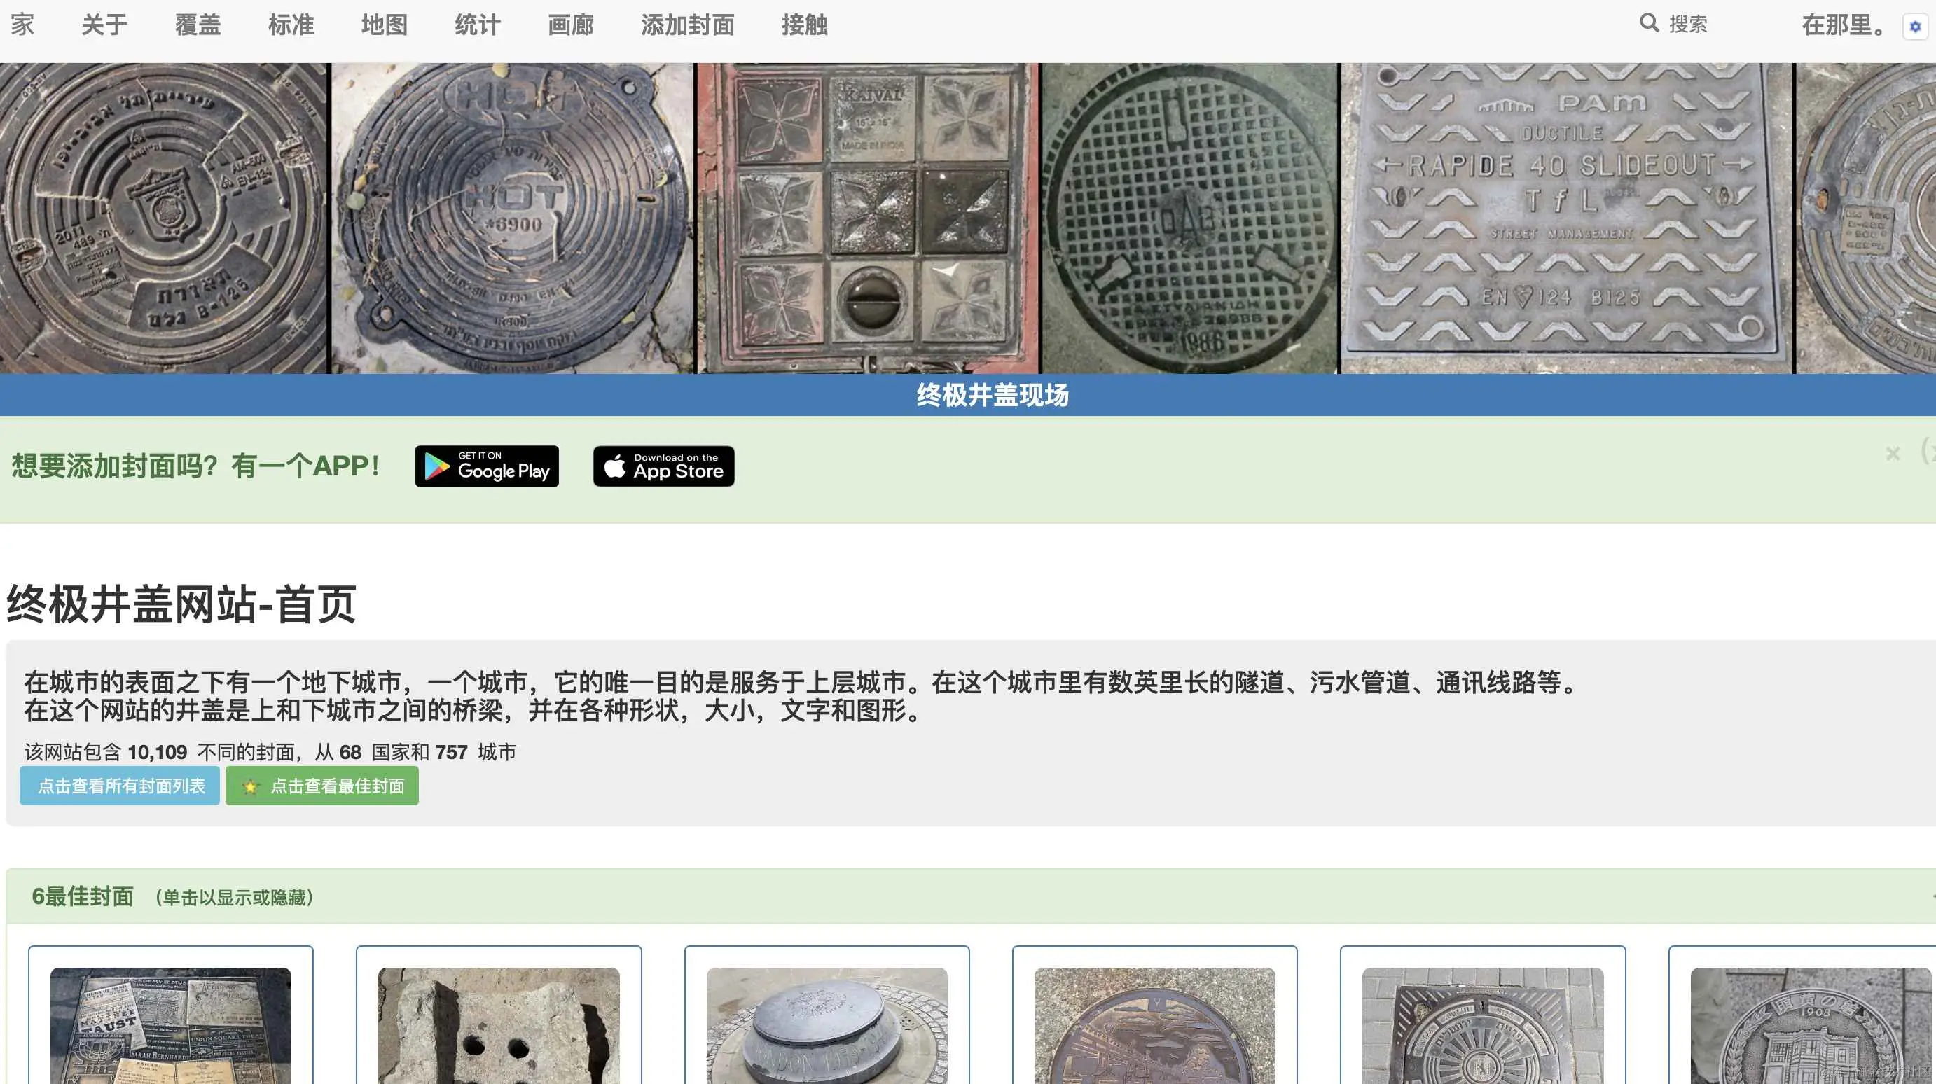Collapse the 6最佳封面 section header
Image resolution: width=1936 pixels, height=1084 pixels.
[83, 896]
